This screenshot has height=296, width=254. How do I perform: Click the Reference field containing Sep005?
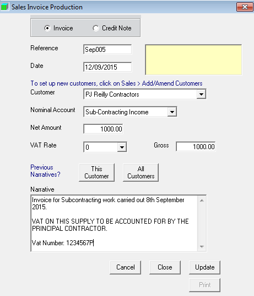[x=107, y=50]
